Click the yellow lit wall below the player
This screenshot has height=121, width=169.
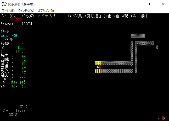tap(98, 71)
